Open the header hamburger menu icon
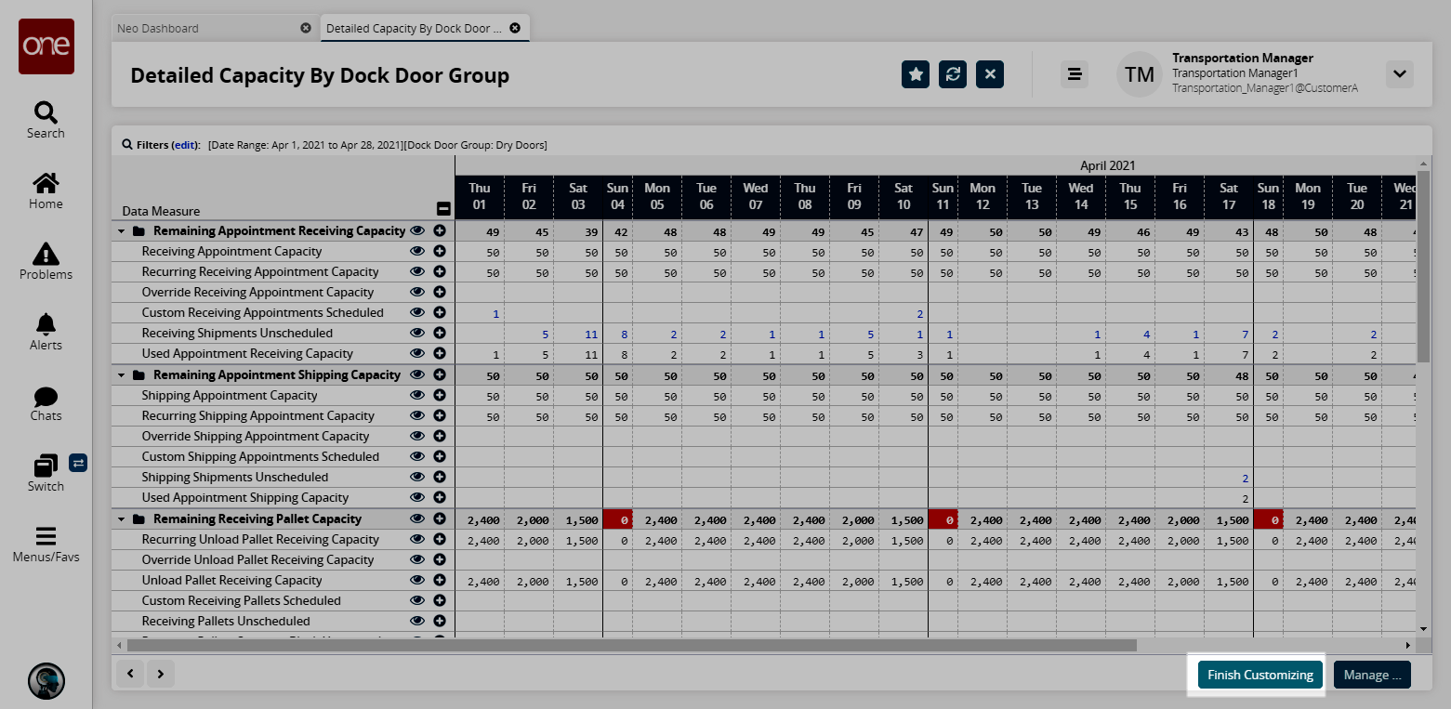Image resolution: width=1451 pixels, height=709 pixels. (1075, 74)
